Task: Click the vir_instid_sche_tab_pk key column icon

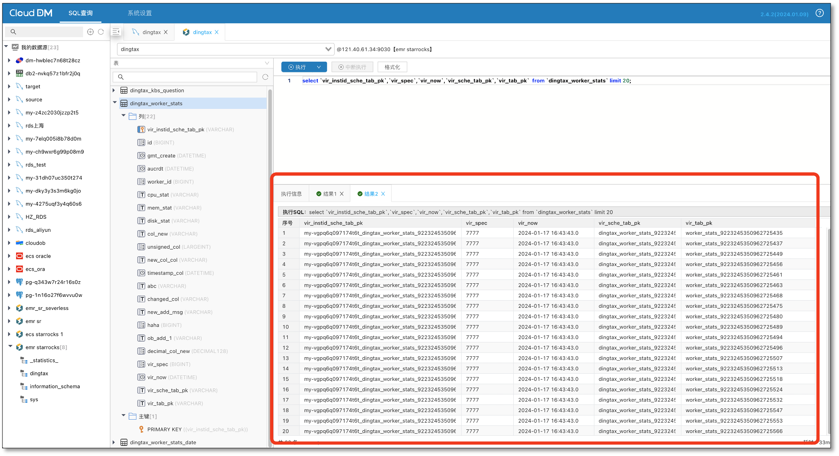Action: point(142,130)
